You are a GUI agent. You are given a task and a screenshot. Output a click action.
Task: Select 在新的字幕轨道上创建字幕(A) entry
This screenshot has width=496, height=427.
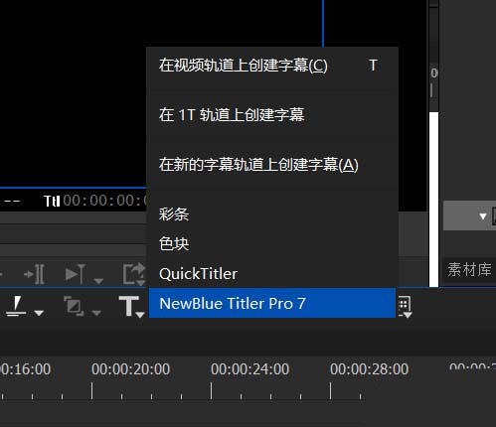point(272,165)
